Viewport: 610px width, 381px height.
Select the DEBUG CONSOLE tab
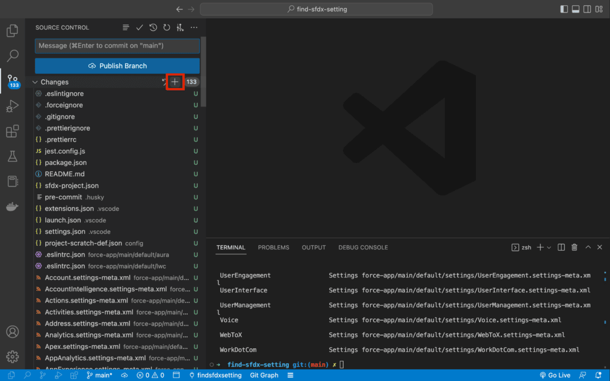[363, 247]
